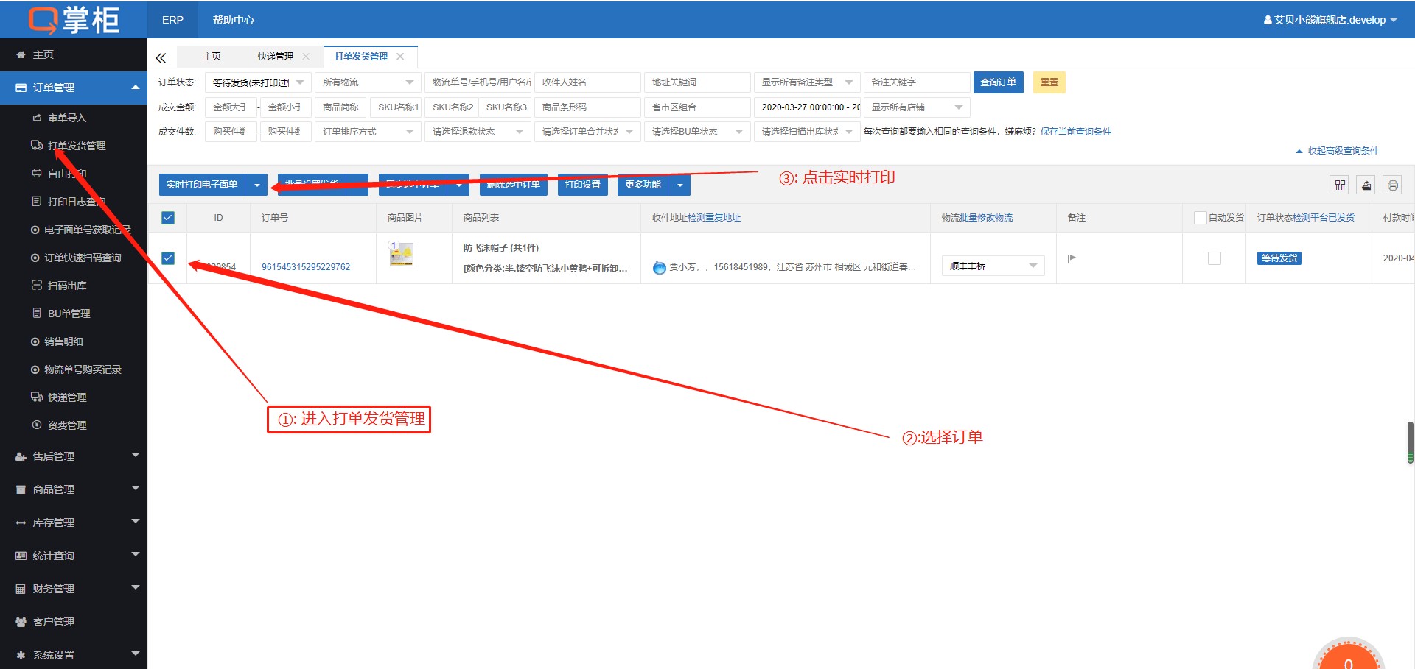Close the 打单发货管理 tab

point(400,57)
